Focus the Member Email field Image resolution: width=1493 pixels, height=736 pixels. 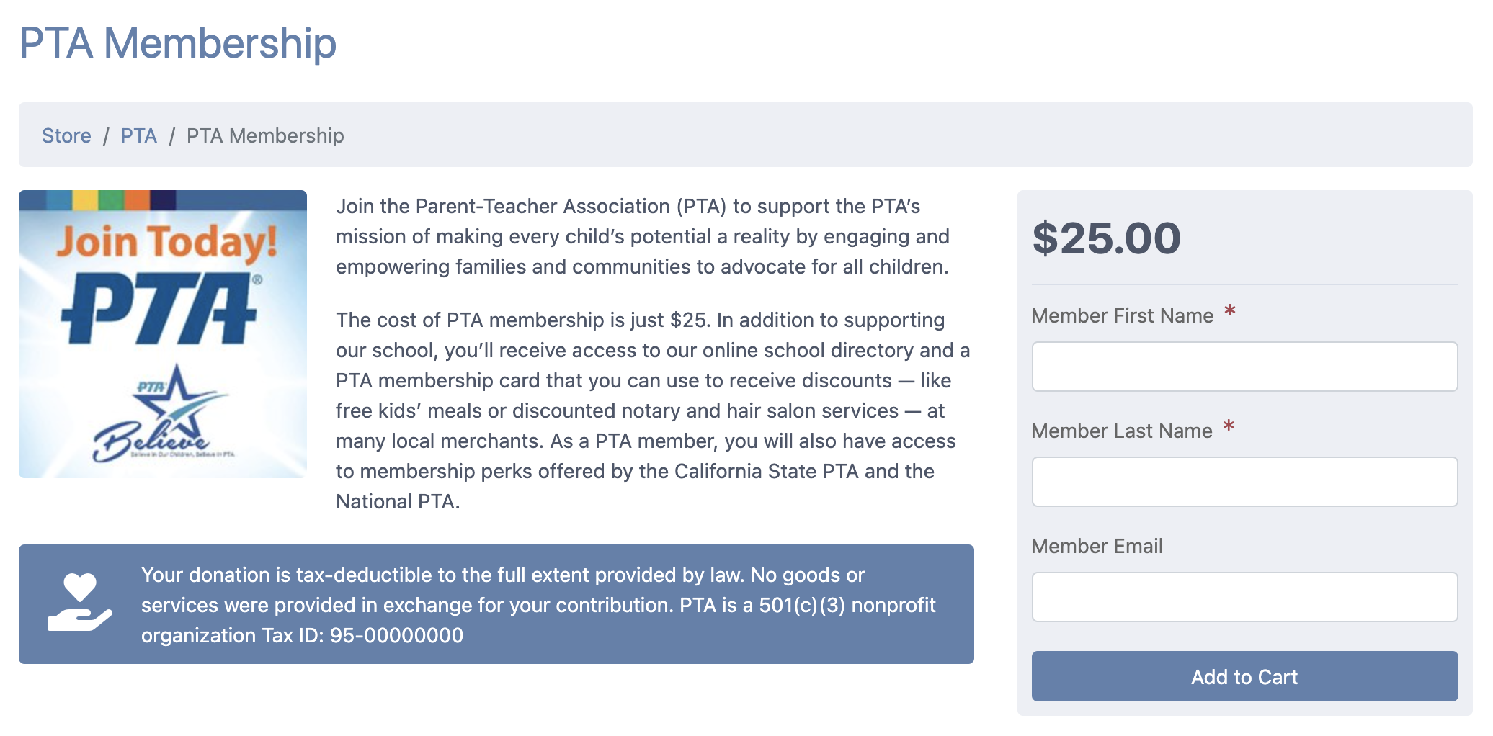(1244, 597)
